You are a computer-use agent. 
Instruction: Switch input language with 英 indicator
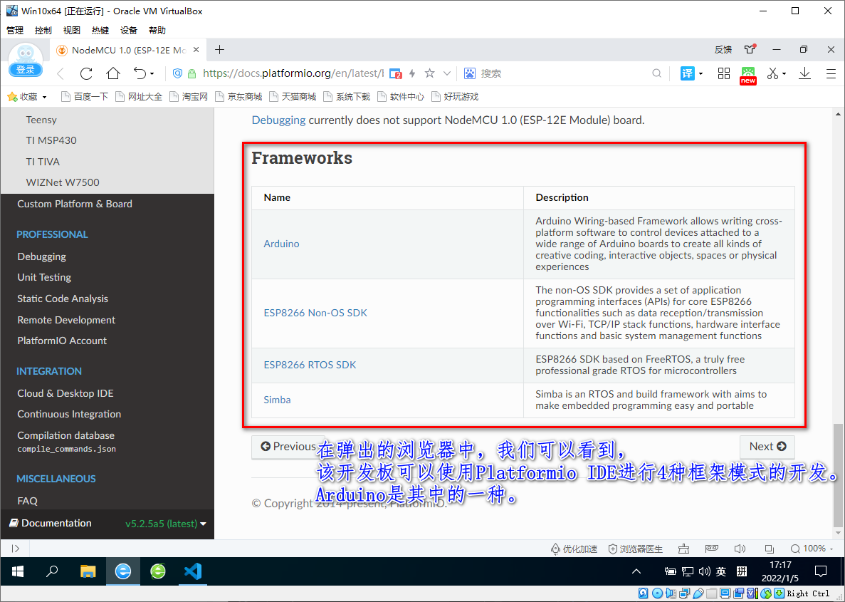720,571
